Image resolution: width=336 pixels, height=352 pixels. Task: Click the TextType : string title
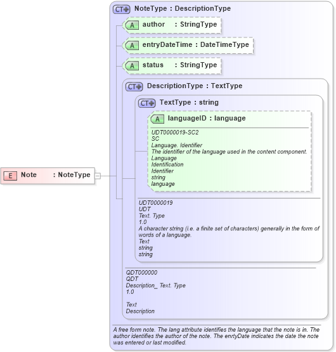189,102
